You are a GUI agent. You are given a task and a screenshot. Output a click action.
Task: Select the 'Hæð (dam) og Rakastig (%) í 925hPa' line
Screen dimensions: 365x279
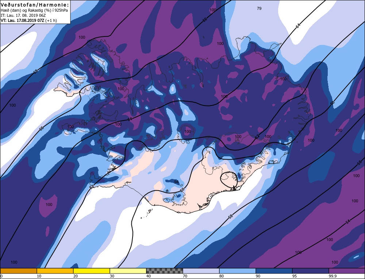coord(34,11)
